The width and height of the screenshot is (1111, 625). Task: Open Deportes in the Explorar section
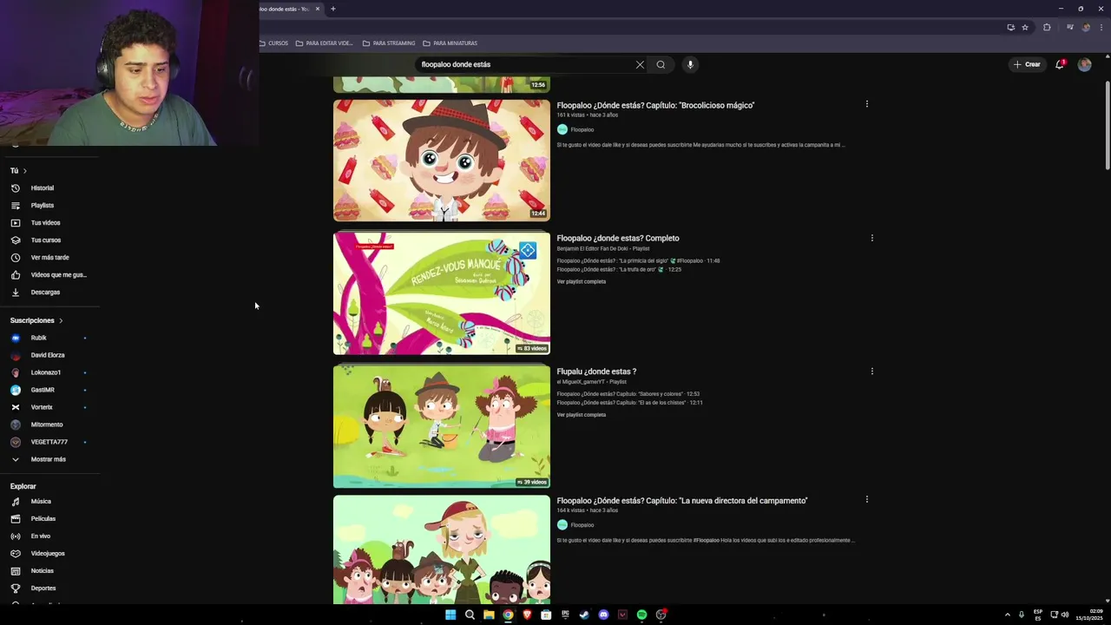43,589
